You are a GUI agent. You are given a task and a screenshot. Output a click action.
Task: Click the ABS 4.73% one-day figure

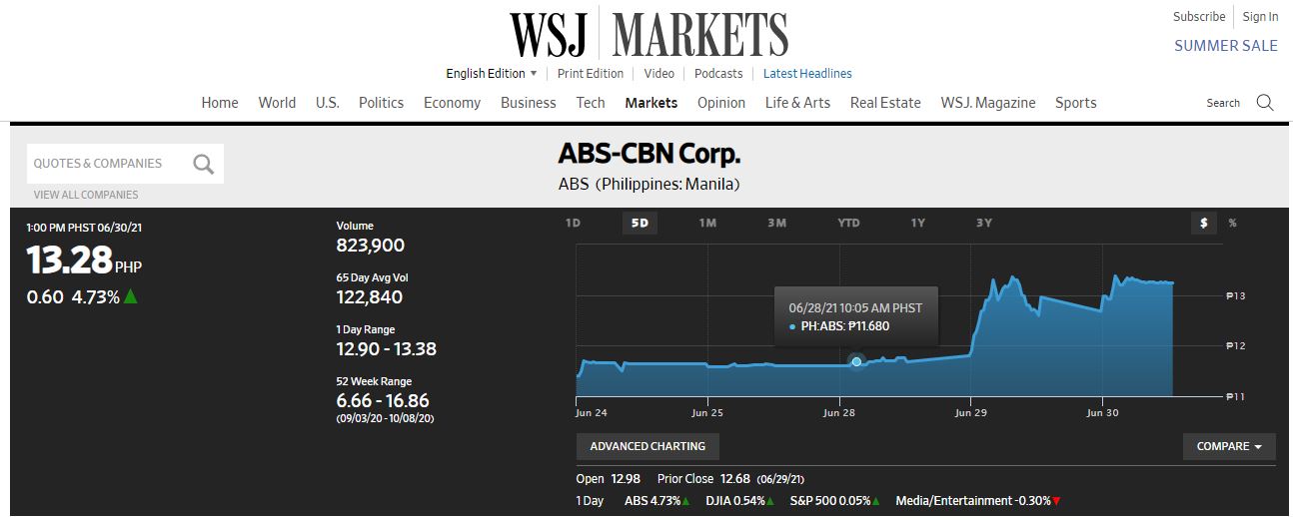pyautogui.click(x=657, y=501)
